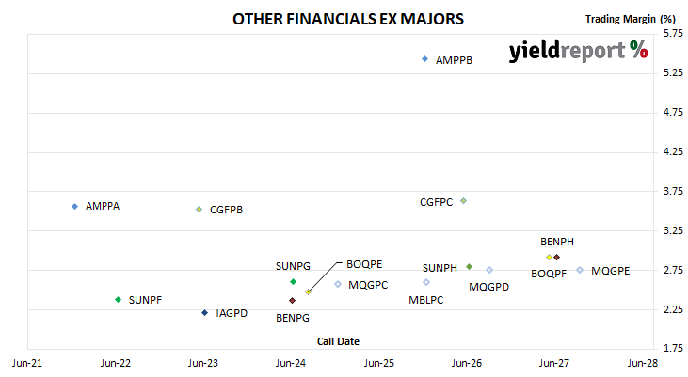Image resolution: width=688 pixels, height=377 pixels.
Task: Select the BENPH dark red marker
Action: 557,258
